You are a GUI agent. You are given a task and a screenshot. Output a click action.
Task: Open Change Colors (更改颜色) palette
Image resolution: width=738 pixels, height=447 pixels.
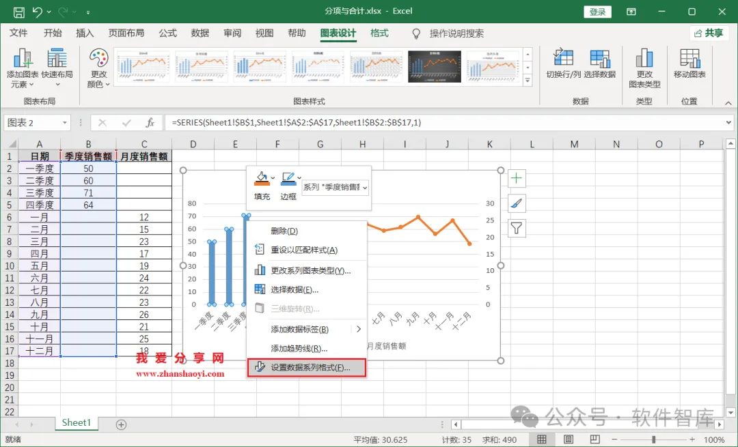click(98, 69)
